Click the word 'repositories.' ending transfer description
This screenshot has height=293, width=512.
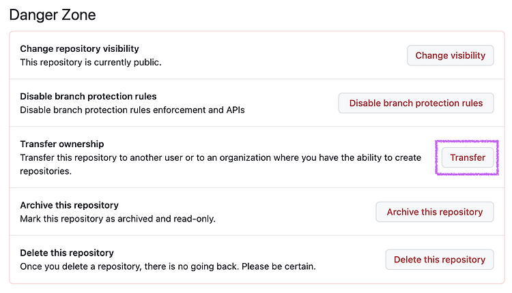pyautogui.click(x=46, y=171)
